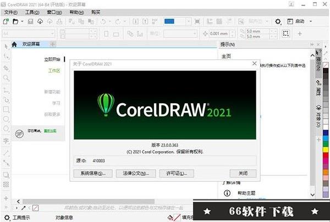Open Options via the gear icon in toolbar
This screenshot has height=222, width=330.
[x=278, y=21]
